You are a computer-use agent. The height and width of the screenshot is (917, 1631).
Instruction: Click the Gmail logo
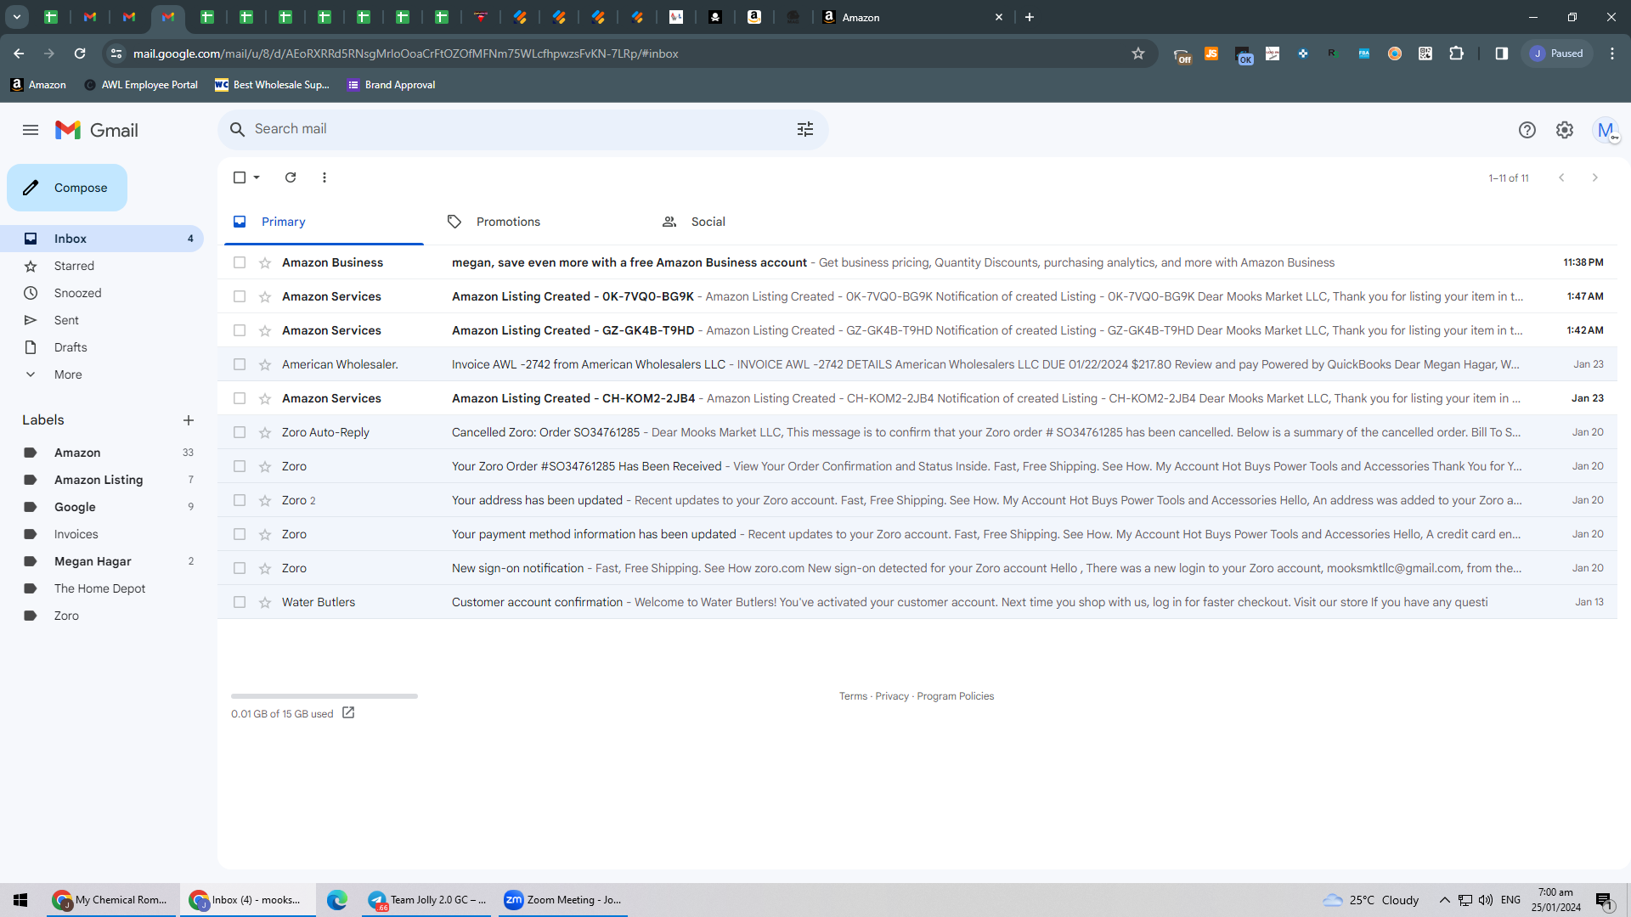[x=97, y=130]
